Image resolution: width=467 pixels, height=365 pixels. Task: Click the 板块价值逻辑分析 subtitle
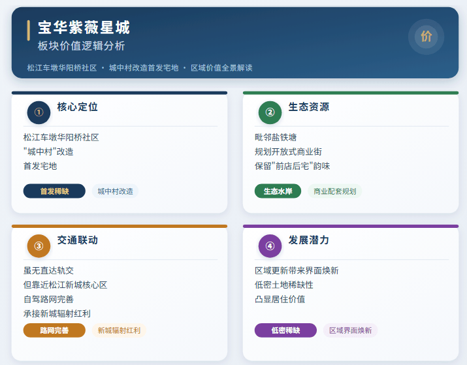point(81,46)
